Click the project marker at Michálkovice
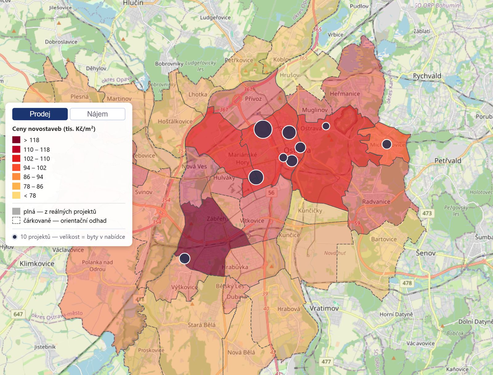Image resolution: width=493 pixels, height=375 pixels. pyautogui.click(x=387, y=144)
